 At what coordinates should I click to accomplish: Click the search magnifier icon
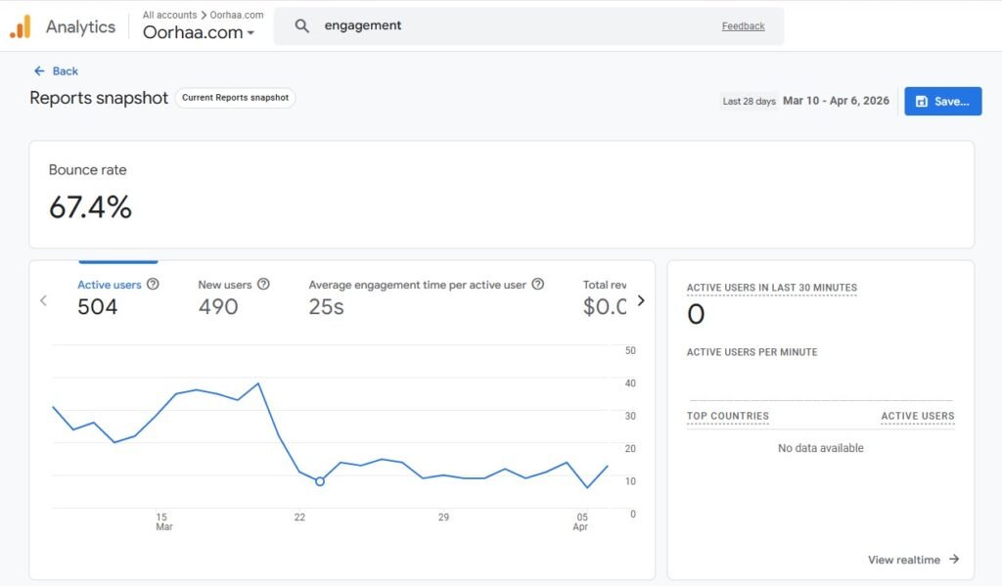(x=301, y=26)
